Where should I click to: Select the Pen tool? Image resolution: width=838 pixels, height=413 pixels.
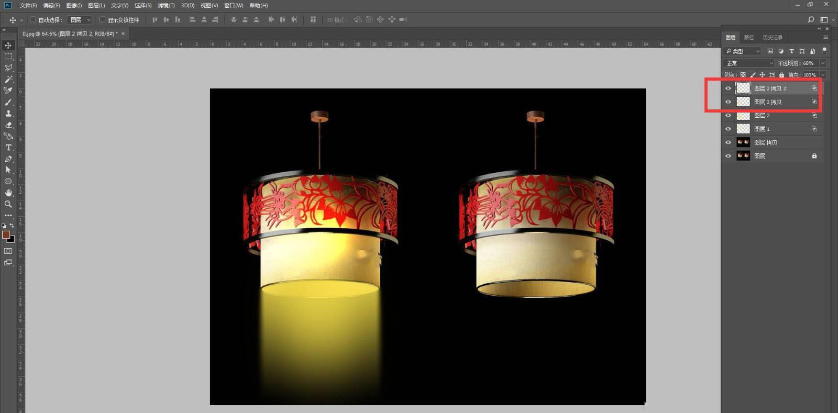pyautogui.click(x=8, y=159)
